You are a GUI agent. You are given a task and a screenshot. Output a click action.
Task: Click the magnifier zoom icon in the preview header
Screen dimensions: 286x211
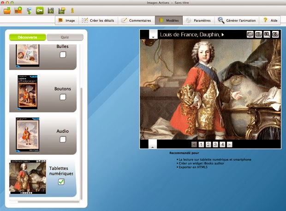click(267, 34)
